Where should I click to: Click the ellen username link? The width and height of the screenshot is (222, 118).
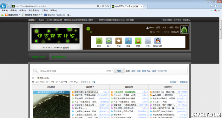(x=151, y=27)
